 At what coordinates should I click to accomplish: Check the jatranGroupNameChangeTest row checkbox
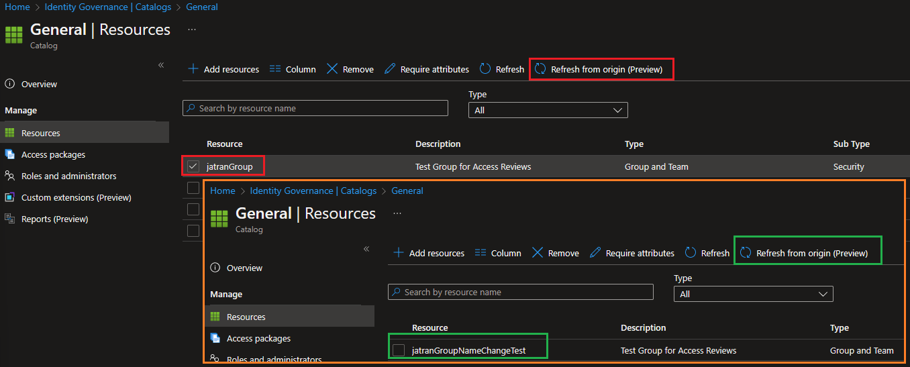click(399, 350)
